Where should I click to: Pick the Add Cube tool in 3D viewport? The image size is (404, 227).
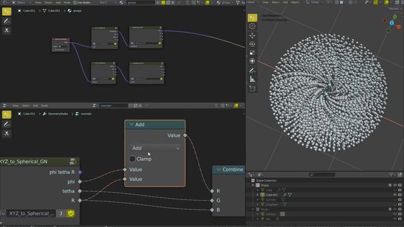tap(252, 89)
